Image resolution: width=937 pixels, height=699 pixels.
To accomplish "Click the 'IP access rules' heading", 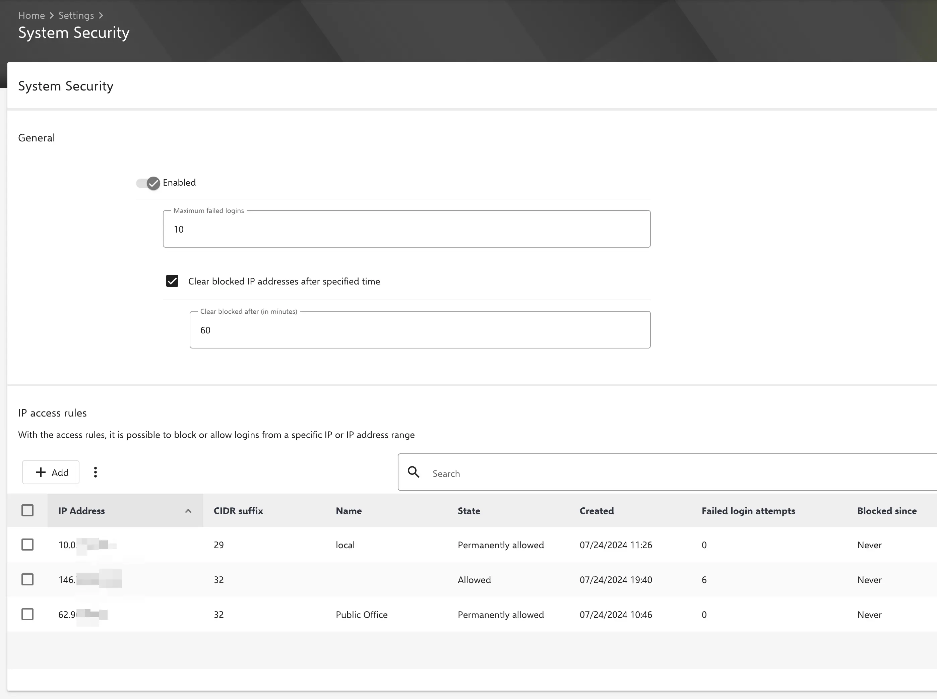I will pyautogui.click(x=53, y=413).
